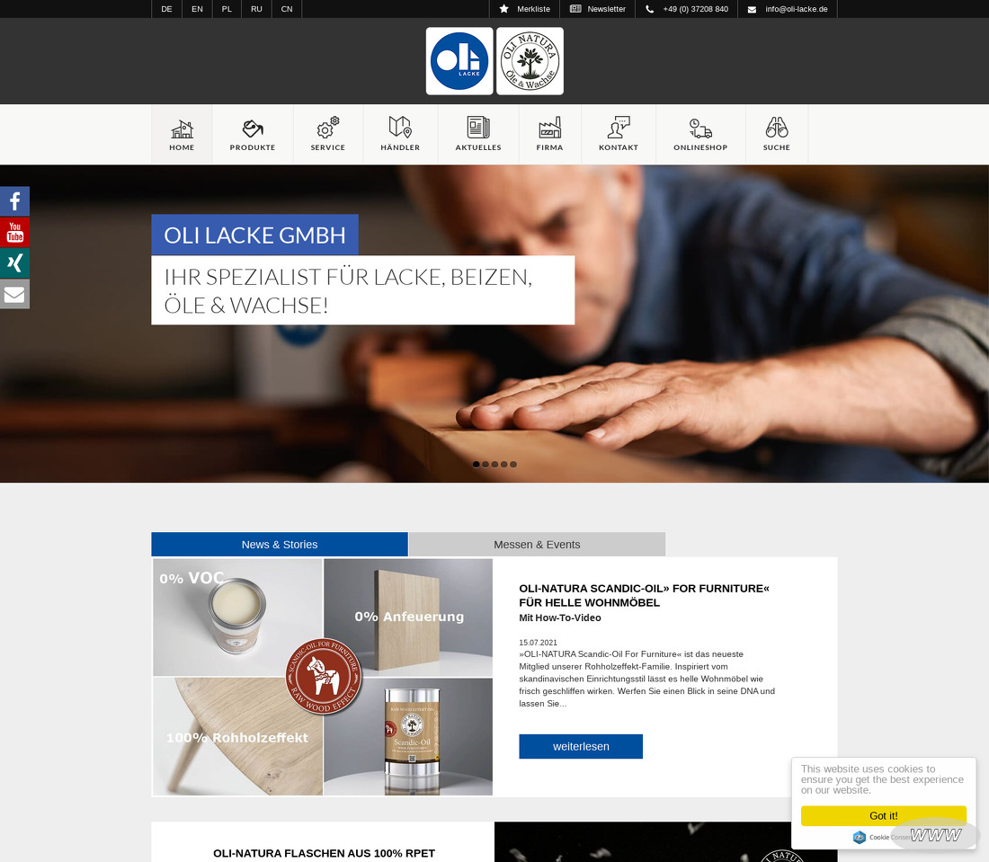Open Service gears menu item
This screenshot has width=989, height=862.
(328, 134)
